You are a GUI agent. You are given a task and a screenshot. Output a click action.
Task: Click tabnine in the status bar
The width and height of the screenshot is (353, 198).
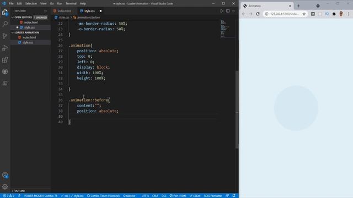click(x=129, y=196)
